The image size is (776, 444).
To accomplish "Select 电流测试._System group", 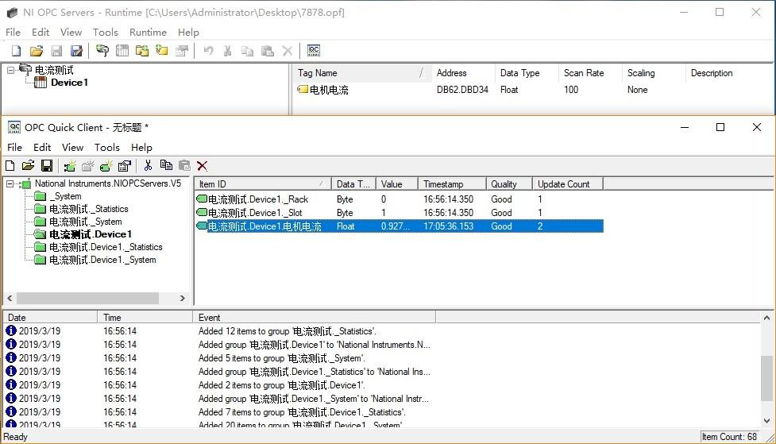I will tap(85, 222).
